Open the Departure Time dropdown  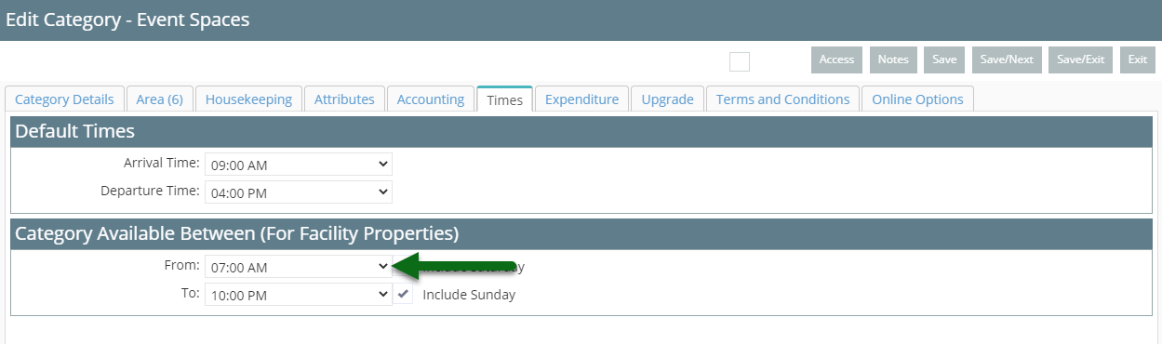click(299, 192)
